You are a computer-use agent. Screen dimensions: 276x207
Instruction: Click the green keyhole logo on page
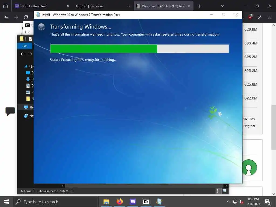(249, 167)
